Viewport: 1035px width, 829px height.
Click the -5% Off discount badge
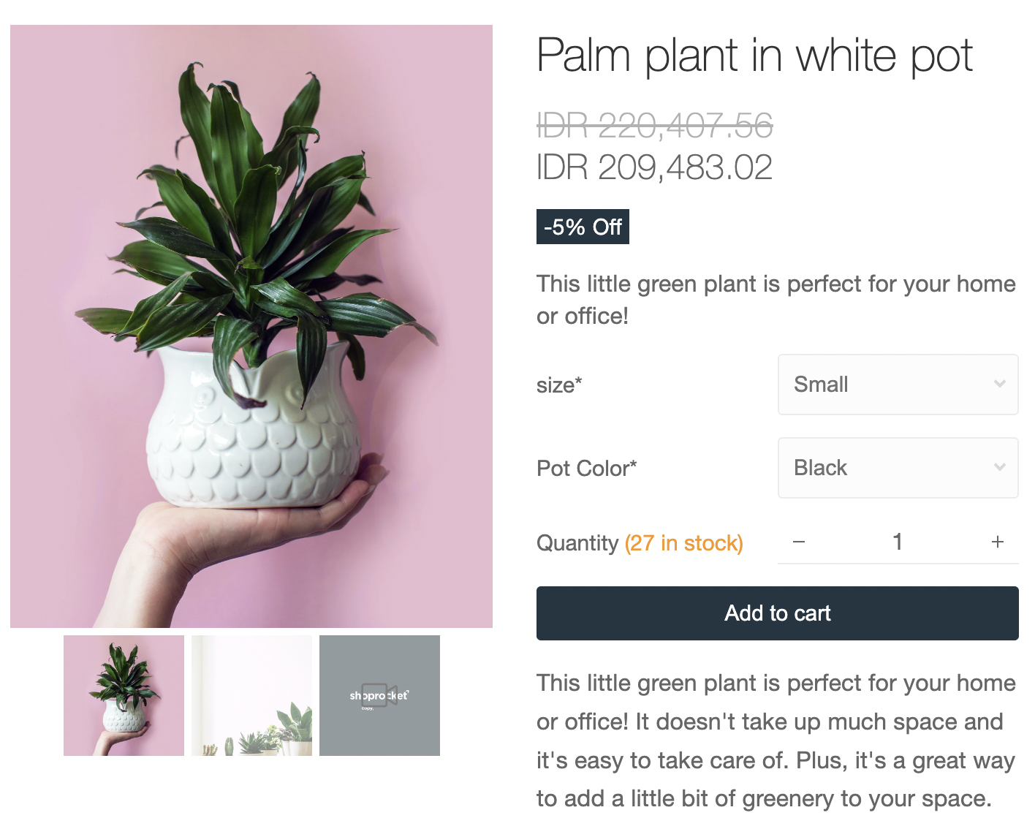(x=583, y=227)
